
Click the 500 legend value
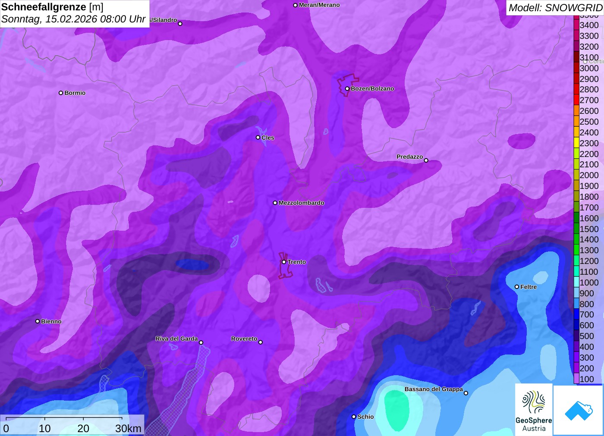587,336
